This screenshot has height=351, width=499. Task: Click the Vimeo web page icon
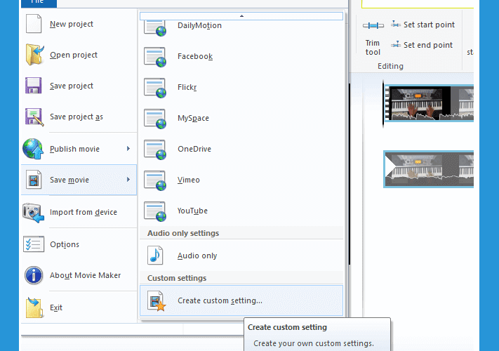coord(155,180)
